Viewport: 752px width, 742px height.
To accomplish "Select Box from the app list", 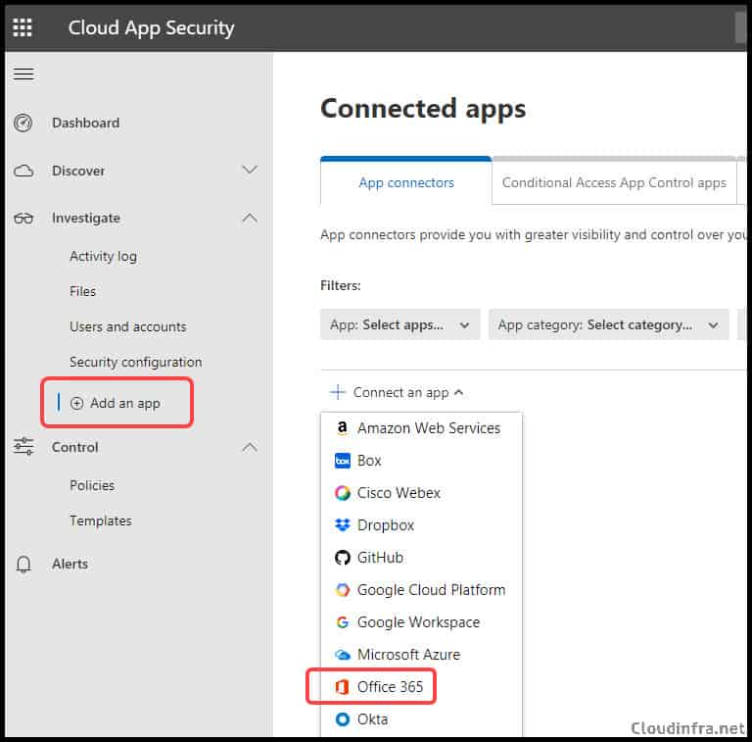I will click(421, 461).
